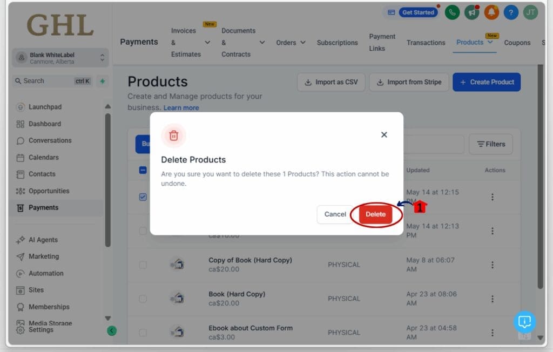Open the Coupons tab

point(517,43)
